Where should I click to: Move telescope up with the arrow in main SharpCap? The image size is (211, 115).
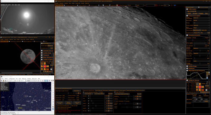200,84
